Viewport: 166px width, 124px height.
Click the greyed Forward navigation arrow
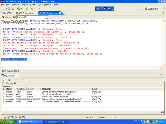(x=42, y=9)
